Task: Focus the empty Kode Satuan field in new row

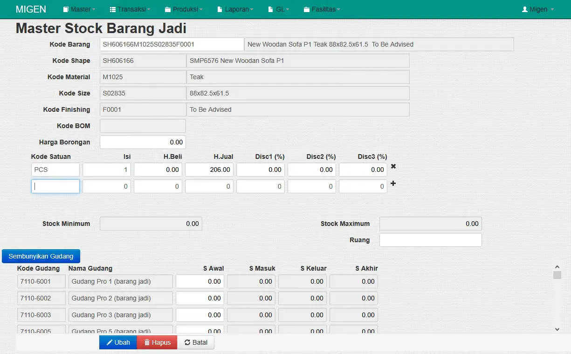Action: point(55,186)
